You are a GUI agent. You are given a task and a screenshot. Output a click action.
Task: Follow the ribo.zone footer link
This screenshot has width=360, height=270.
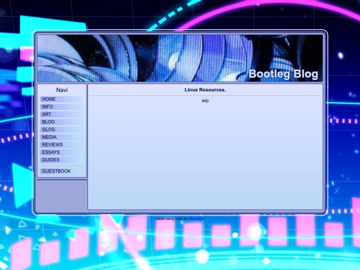point(196,219)
